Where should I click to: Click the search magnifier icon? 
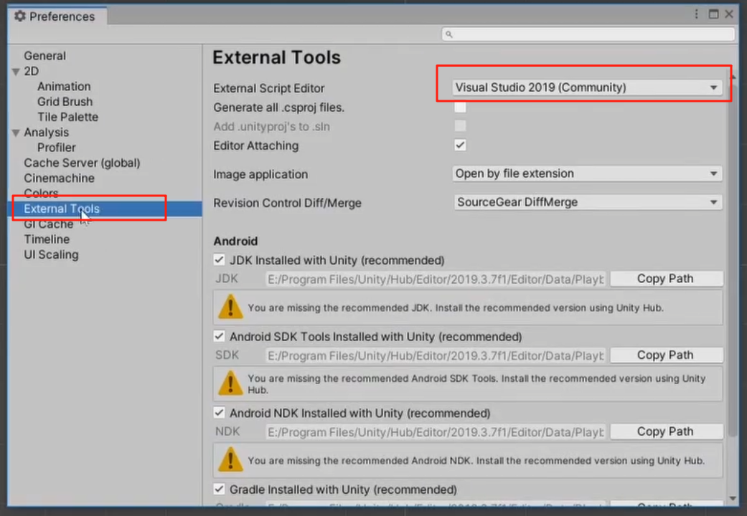448,34
